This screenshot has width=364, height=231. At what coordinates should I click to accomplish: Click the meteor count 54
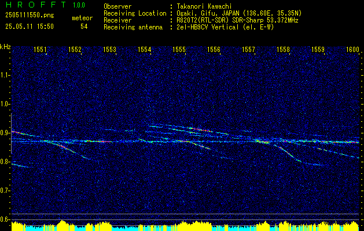point(84,27)
